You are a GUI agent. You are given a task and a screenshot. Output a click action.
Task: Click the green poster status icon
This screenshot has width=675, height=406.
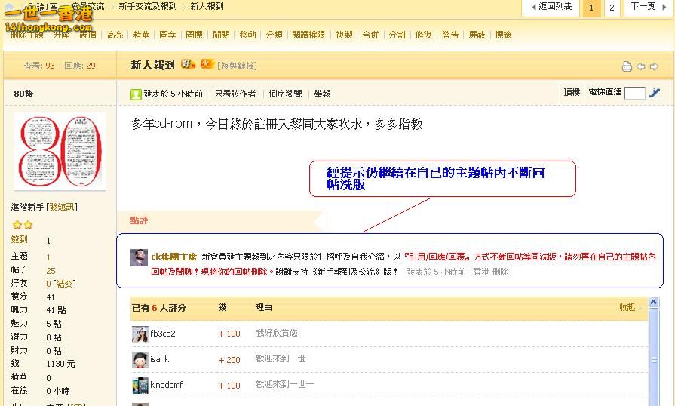coord(136,94)
